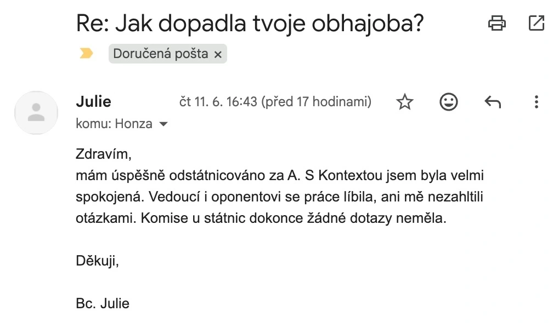Click the subject Re: Jak dopadla tvoje obhajoba?
Image resolution: width=553 pixels, height=323 pixels.
tap(250, 24)
